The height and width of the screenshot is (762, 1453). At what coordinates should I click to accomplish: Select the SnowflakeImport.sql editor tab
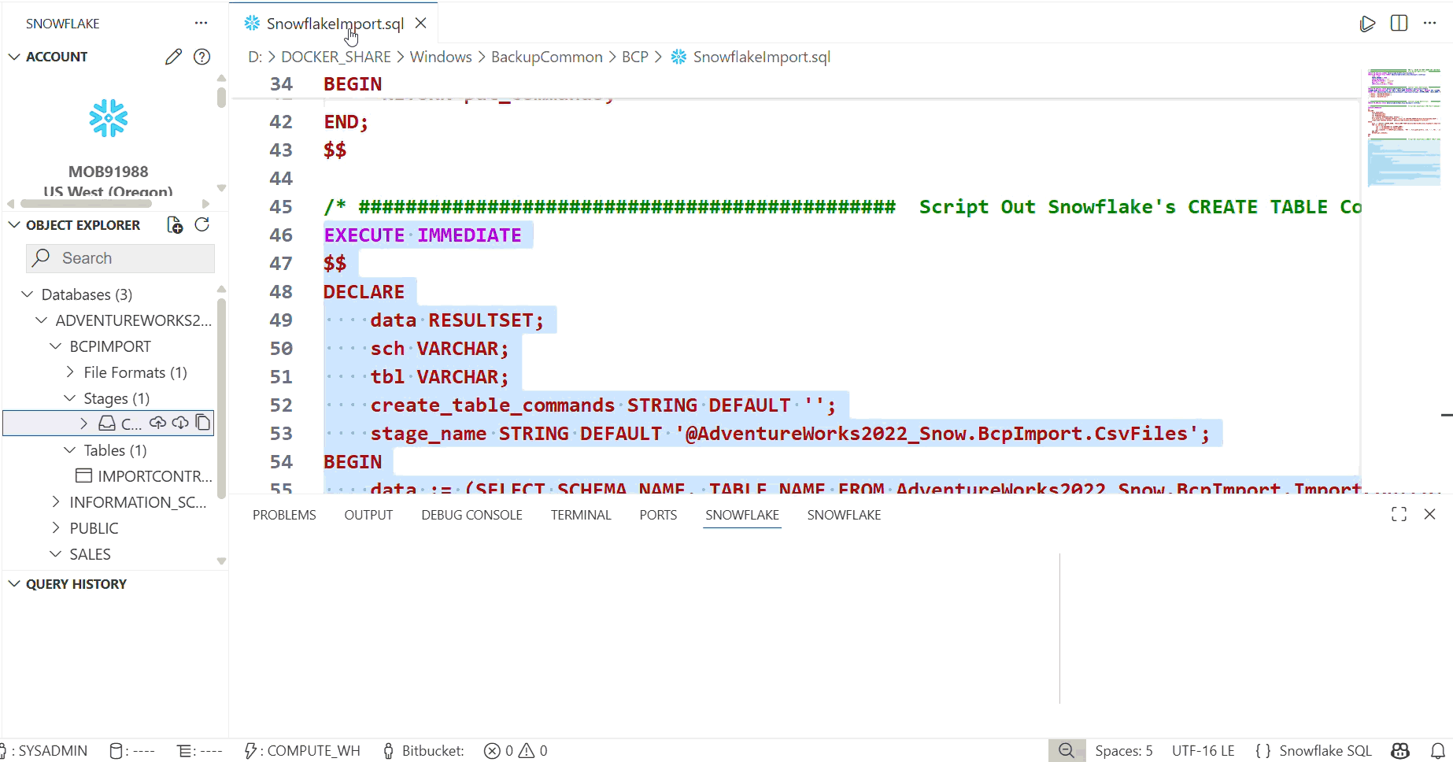point(335,24)
